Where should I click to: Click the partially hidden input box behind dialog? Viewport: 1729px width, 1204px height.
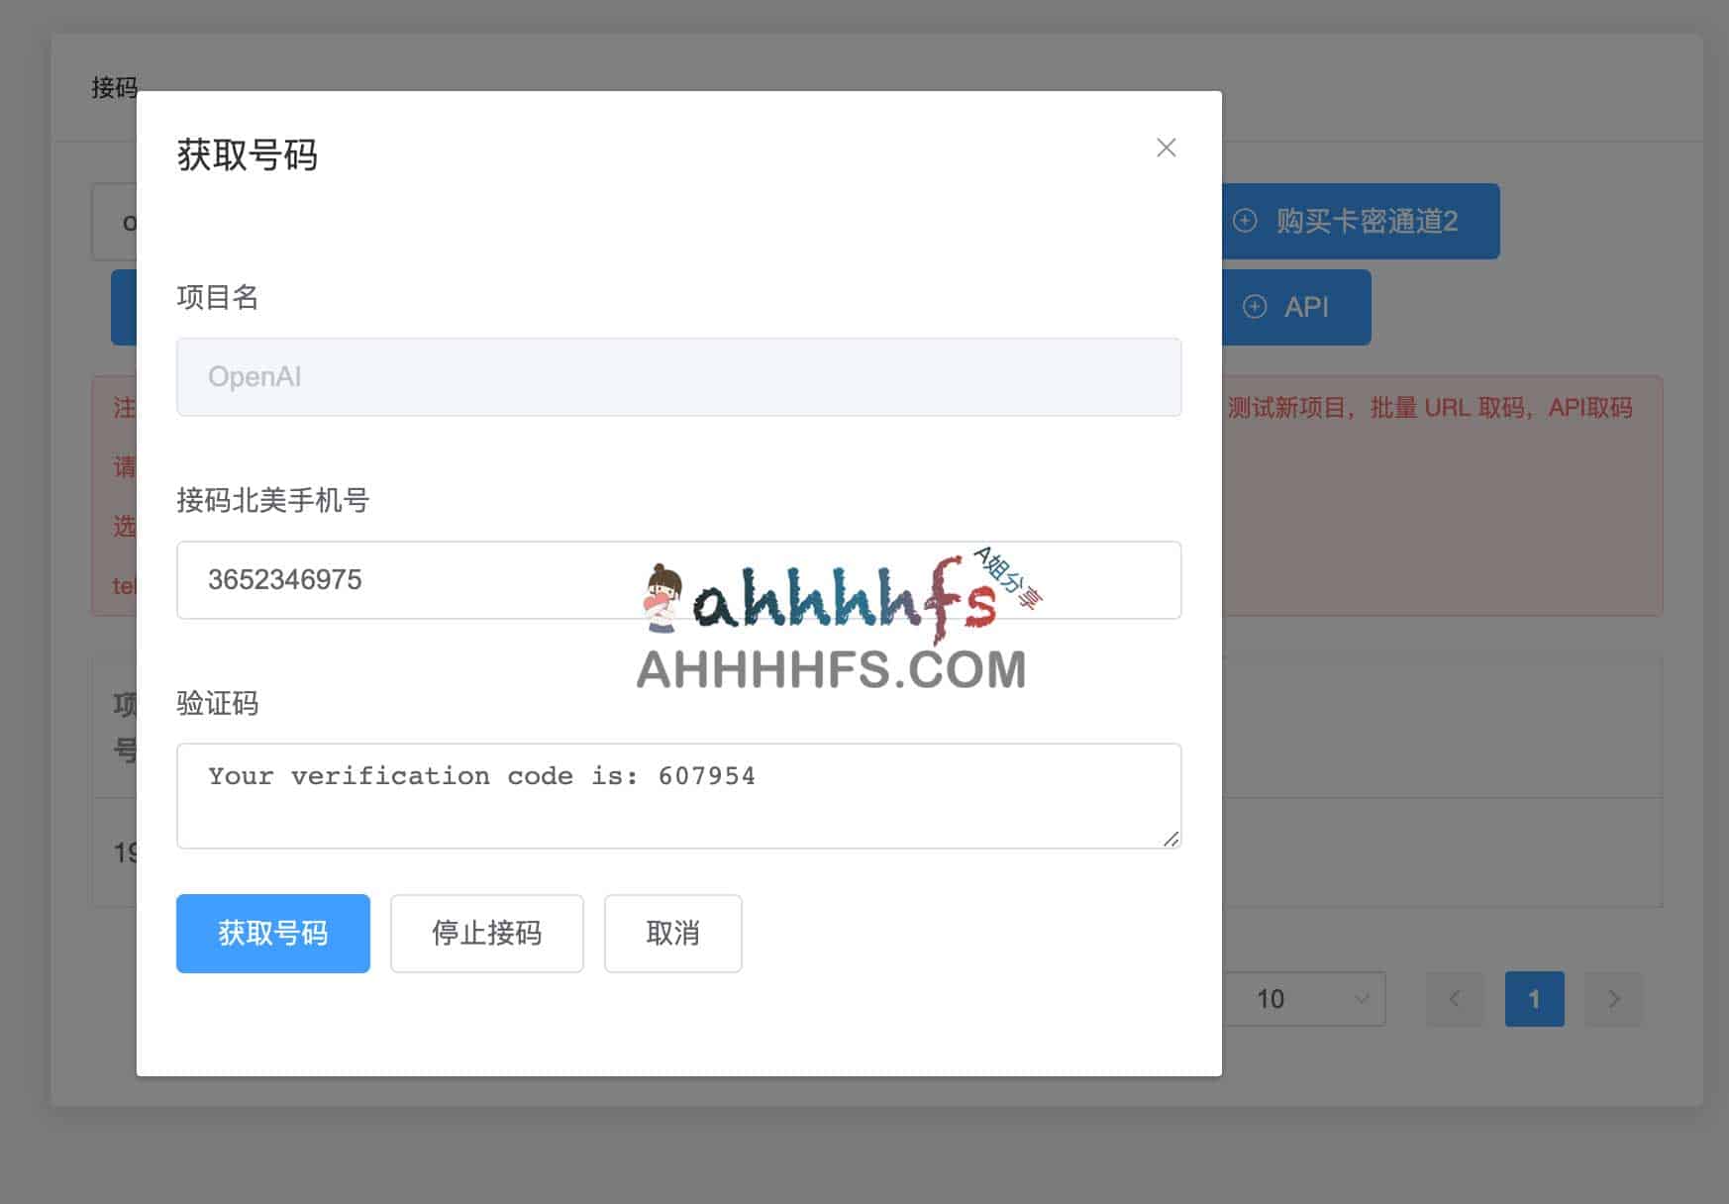coord(115,222)
